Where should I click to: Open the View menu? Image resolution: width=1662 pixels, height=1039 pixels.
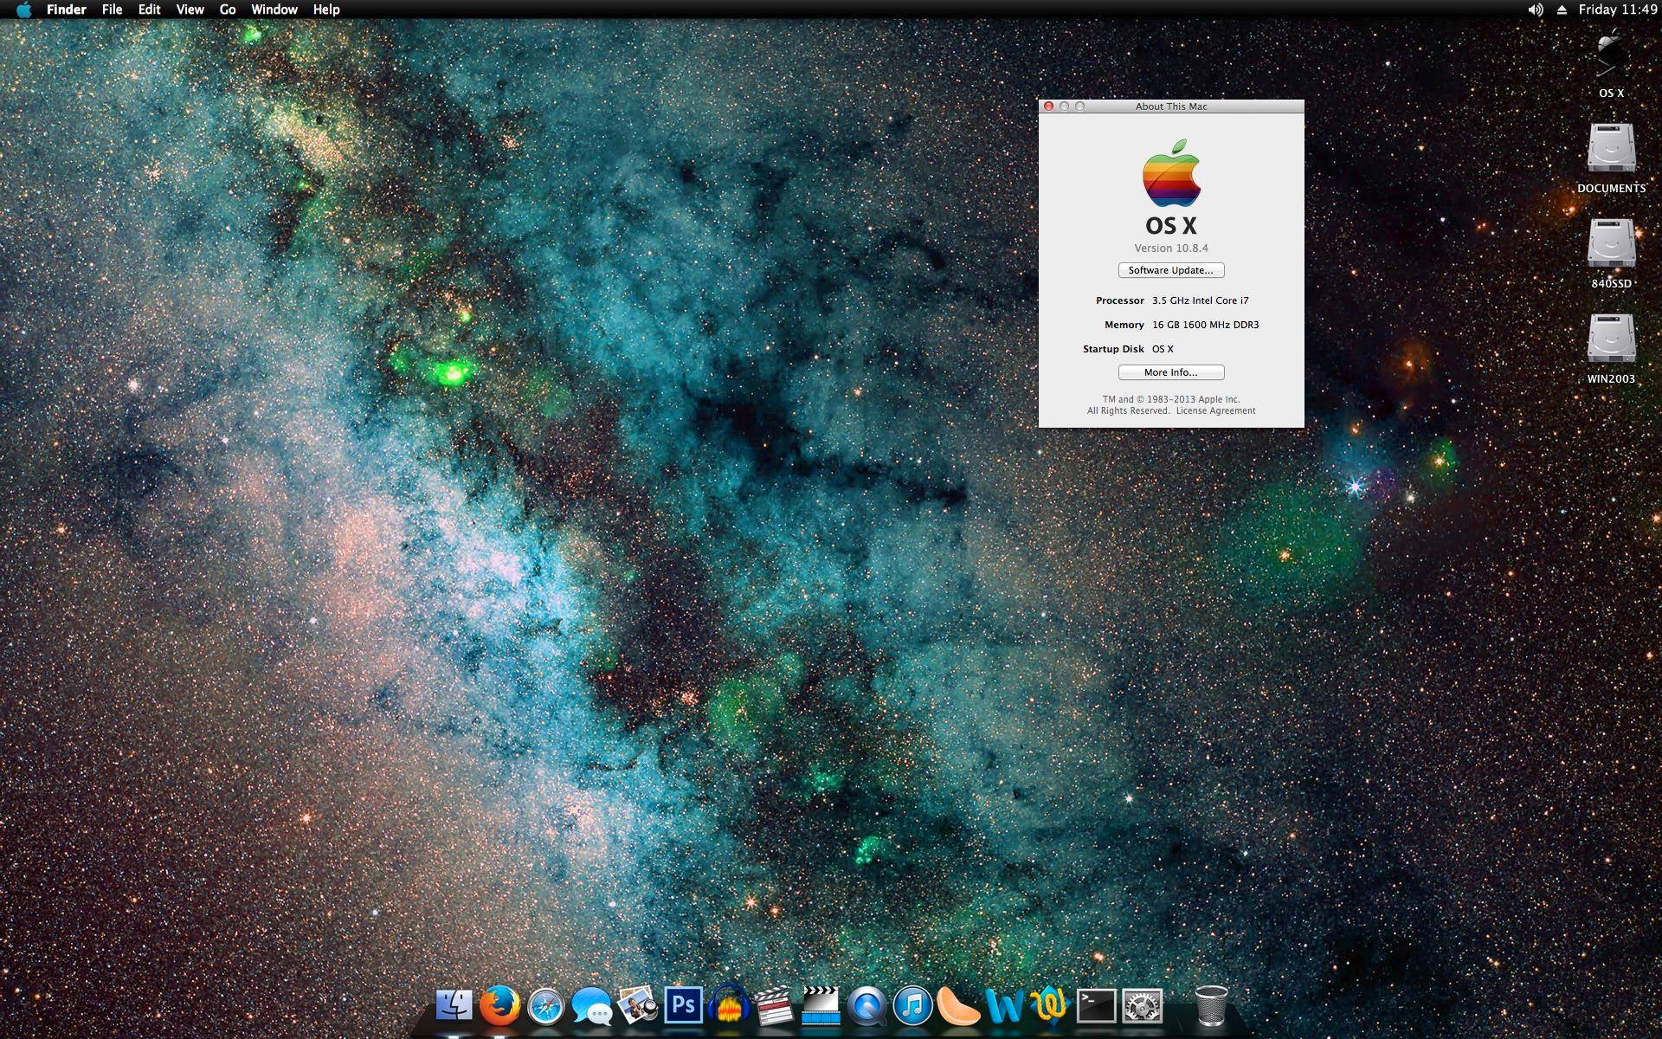point(190,10)
